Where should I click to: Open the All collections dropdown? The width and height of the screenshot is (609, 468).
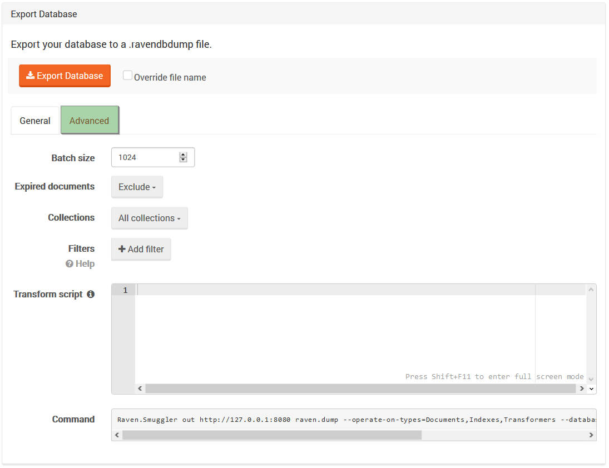tap(149, 218)
